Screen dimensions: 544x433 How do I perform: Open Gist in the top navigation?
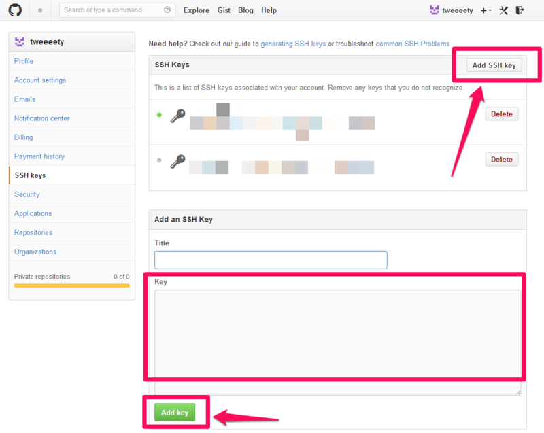click(x=224, y=10)
